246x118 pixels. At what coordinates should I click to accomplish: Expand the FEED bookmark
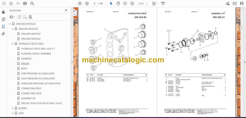pos(13,113)
